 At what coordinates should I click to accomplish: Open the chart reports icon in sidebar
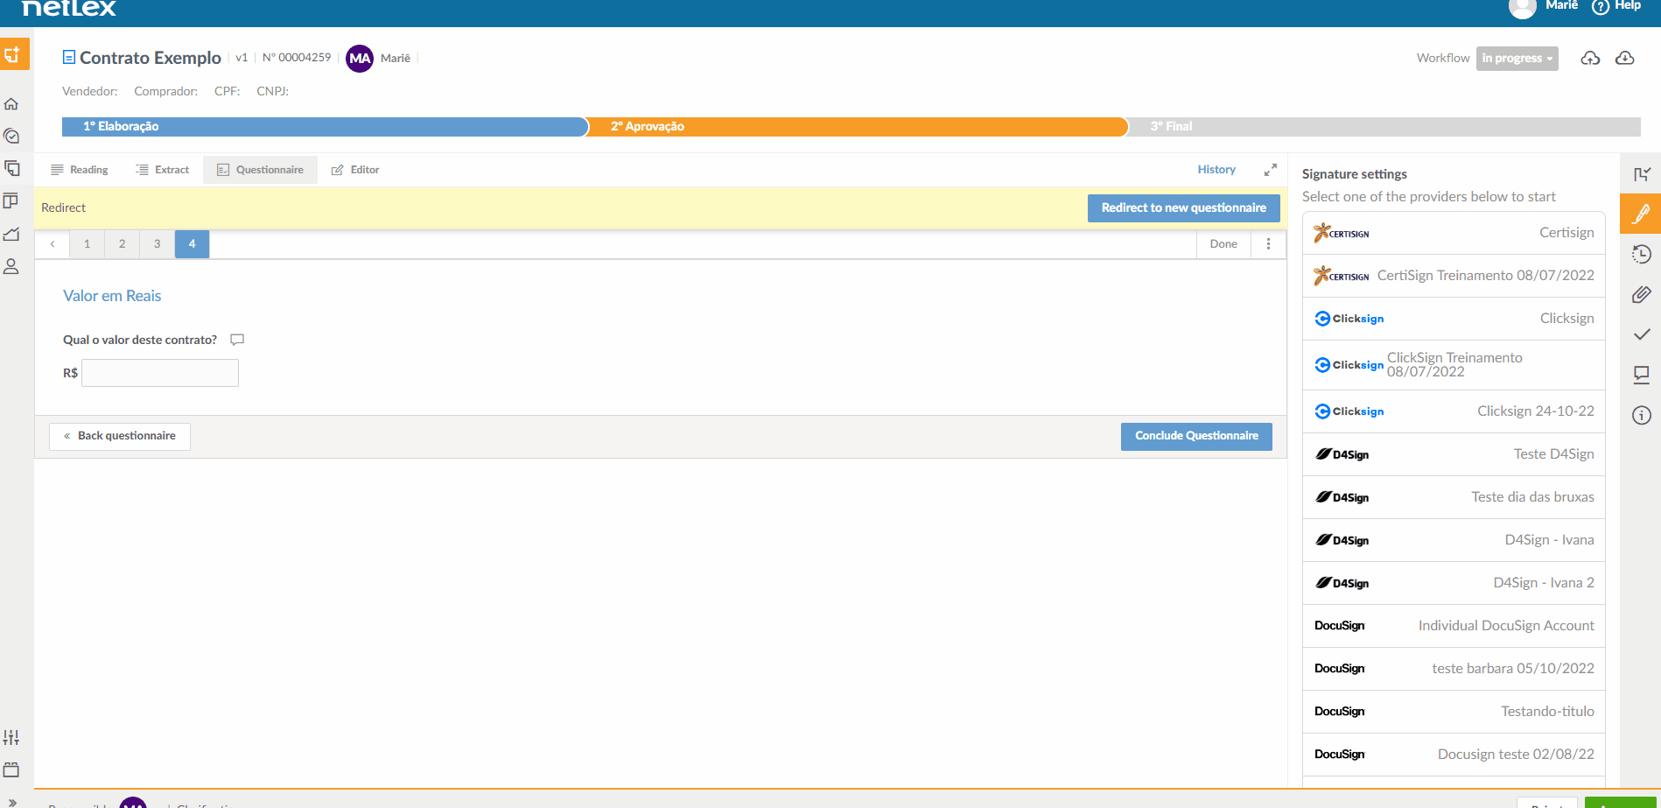pos(11,234)
